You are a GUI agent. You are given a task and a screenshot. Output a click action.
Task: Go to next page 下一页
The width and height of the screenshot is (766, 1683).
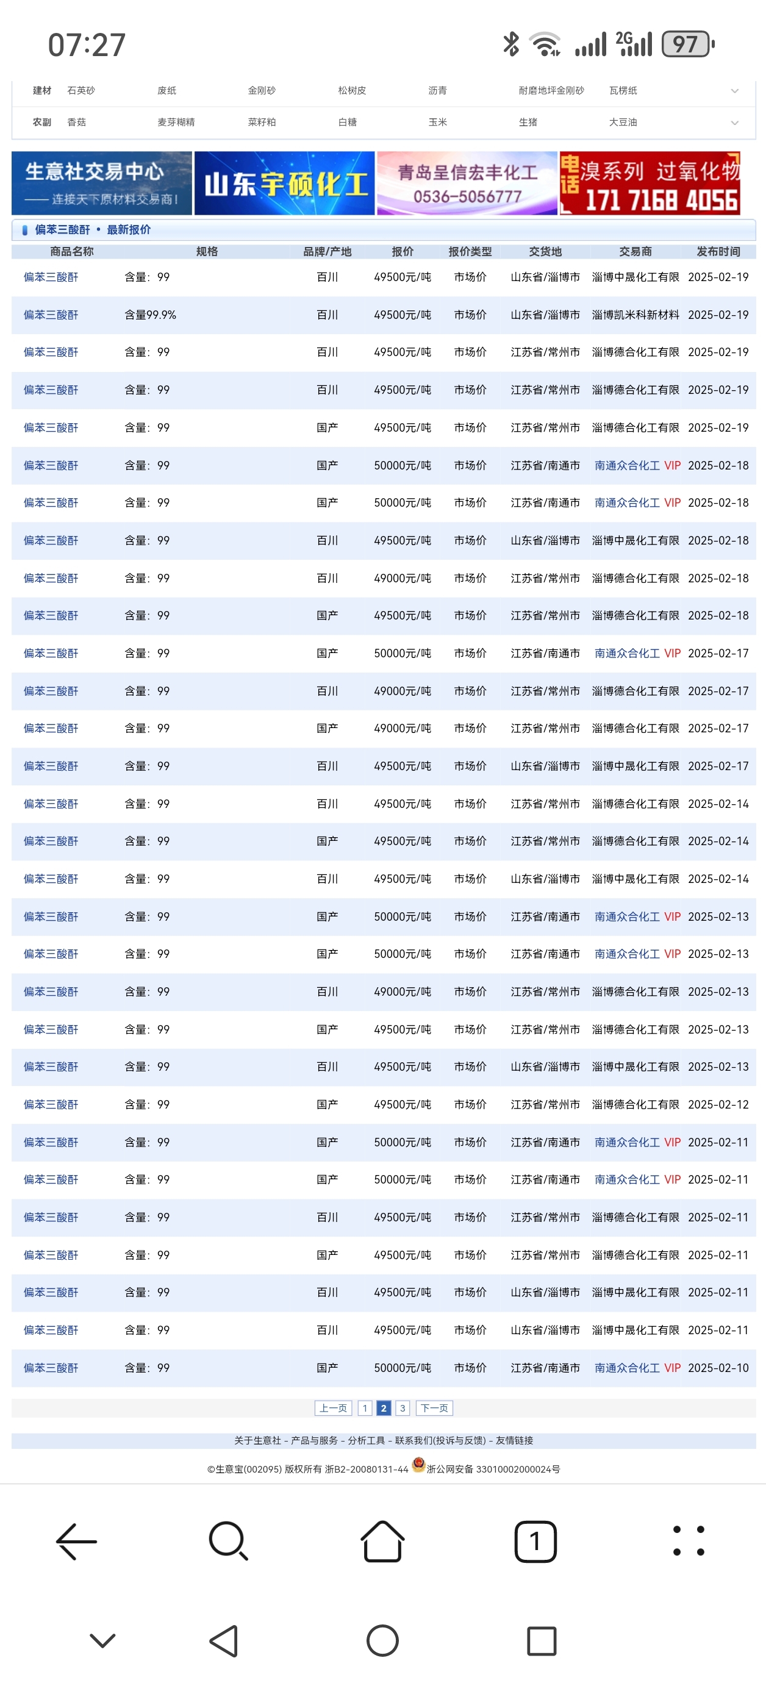(434, 1408)
